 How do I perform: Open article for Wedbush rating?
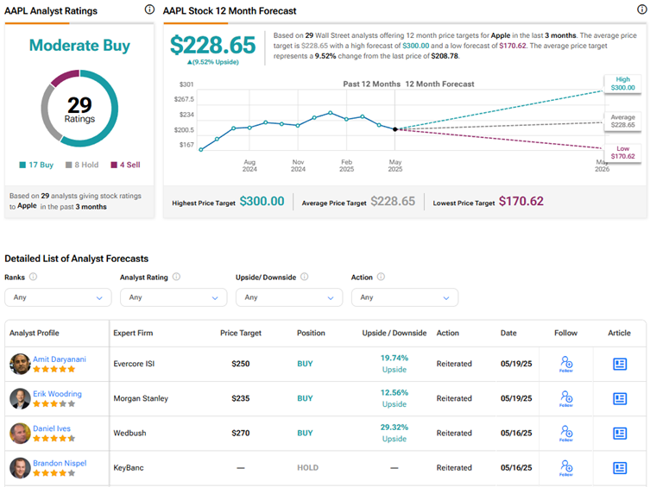(x=620, y=434)
